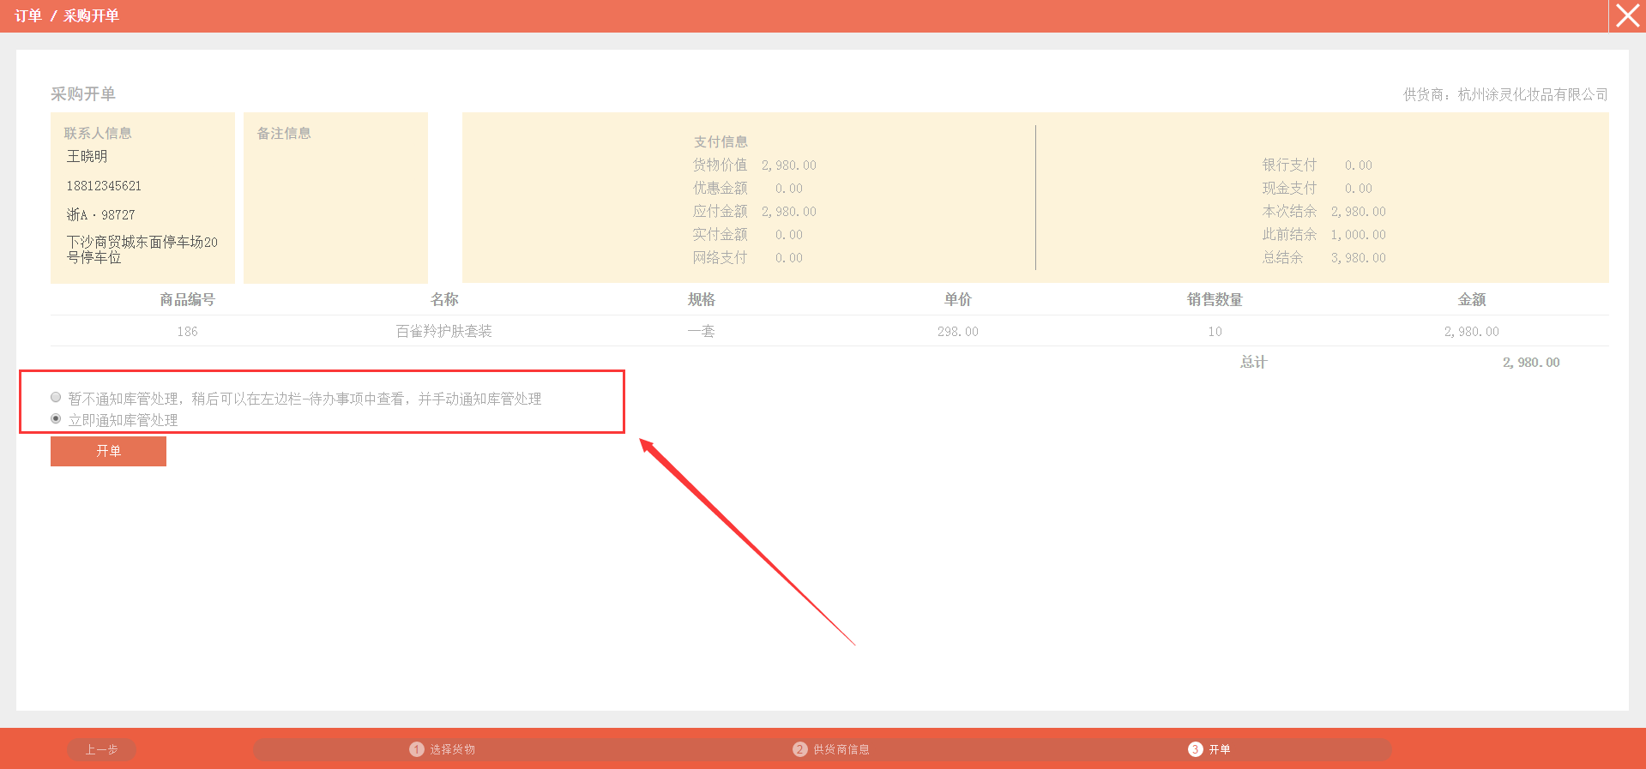Viewport: 1646px width, 769px height.
Task: Click the 商品编号 column header
Action: [187, 299]
